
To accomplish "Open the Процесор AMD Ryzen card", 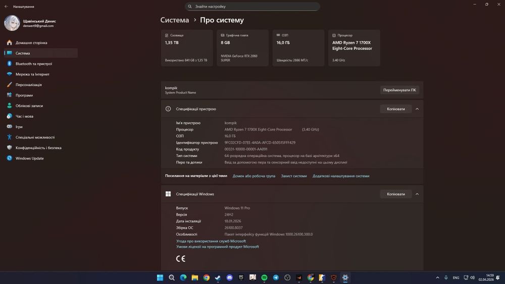I will click(354, 48).
